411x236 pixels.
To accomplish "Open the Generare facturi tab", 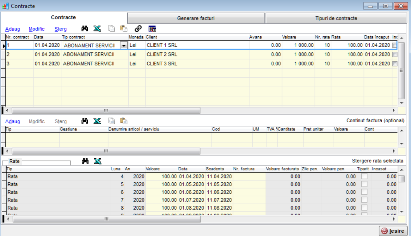I will 196,18.
